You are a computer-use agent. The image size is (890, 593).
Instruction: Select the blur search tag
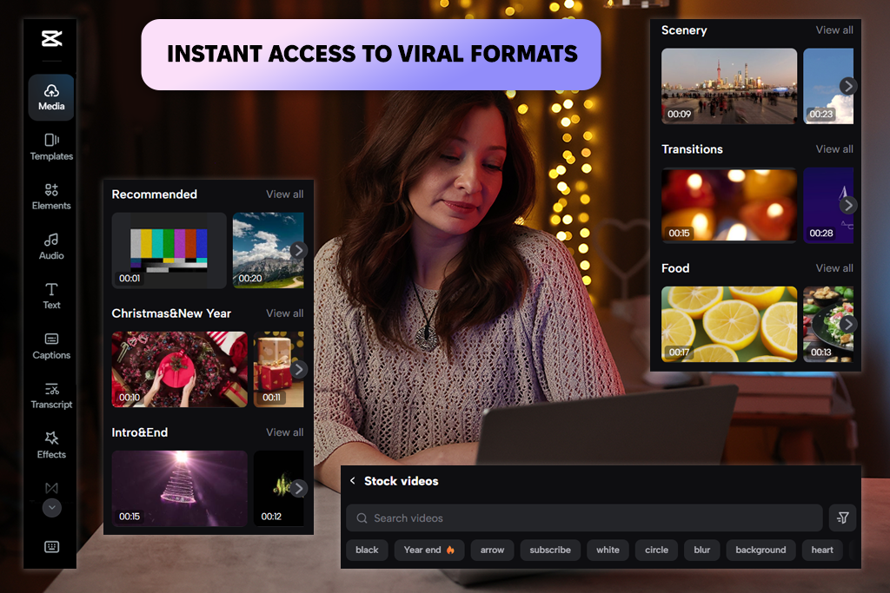pyautogui.click(x=701, y=550)
